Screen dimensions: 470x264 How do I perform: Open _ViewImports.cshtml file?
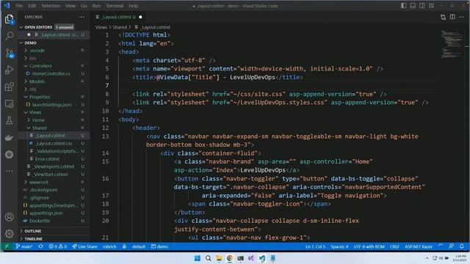(53, 166)
